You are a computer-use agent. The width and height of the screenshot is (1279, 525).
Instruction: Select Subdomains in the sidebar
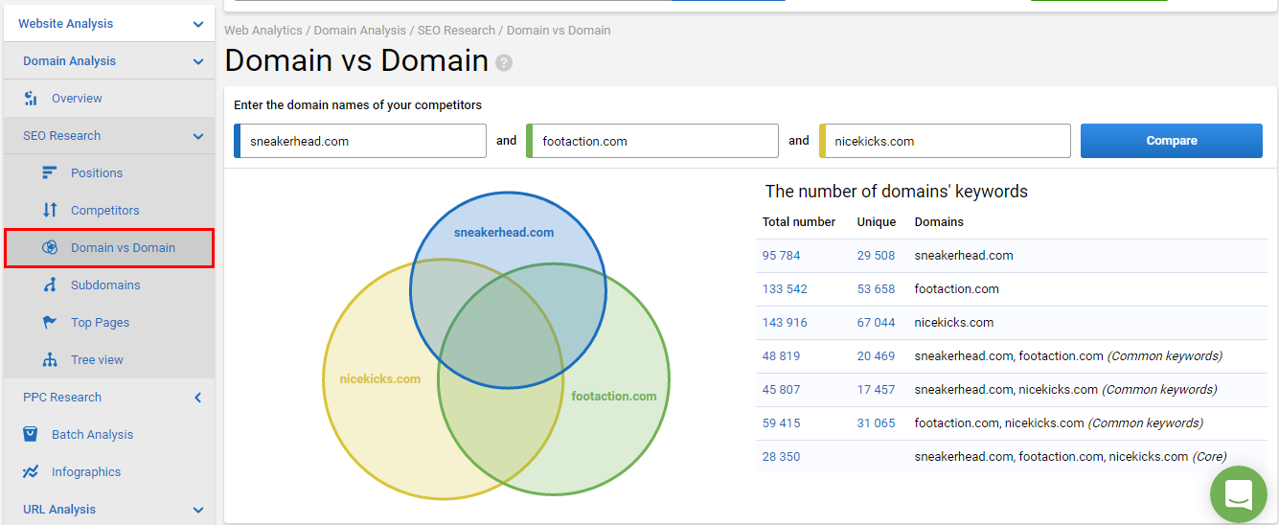105,285
